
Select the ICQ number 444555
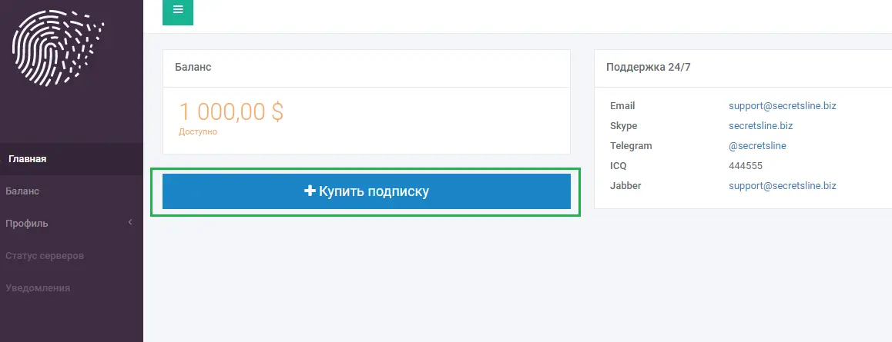(x=745, y=165)
